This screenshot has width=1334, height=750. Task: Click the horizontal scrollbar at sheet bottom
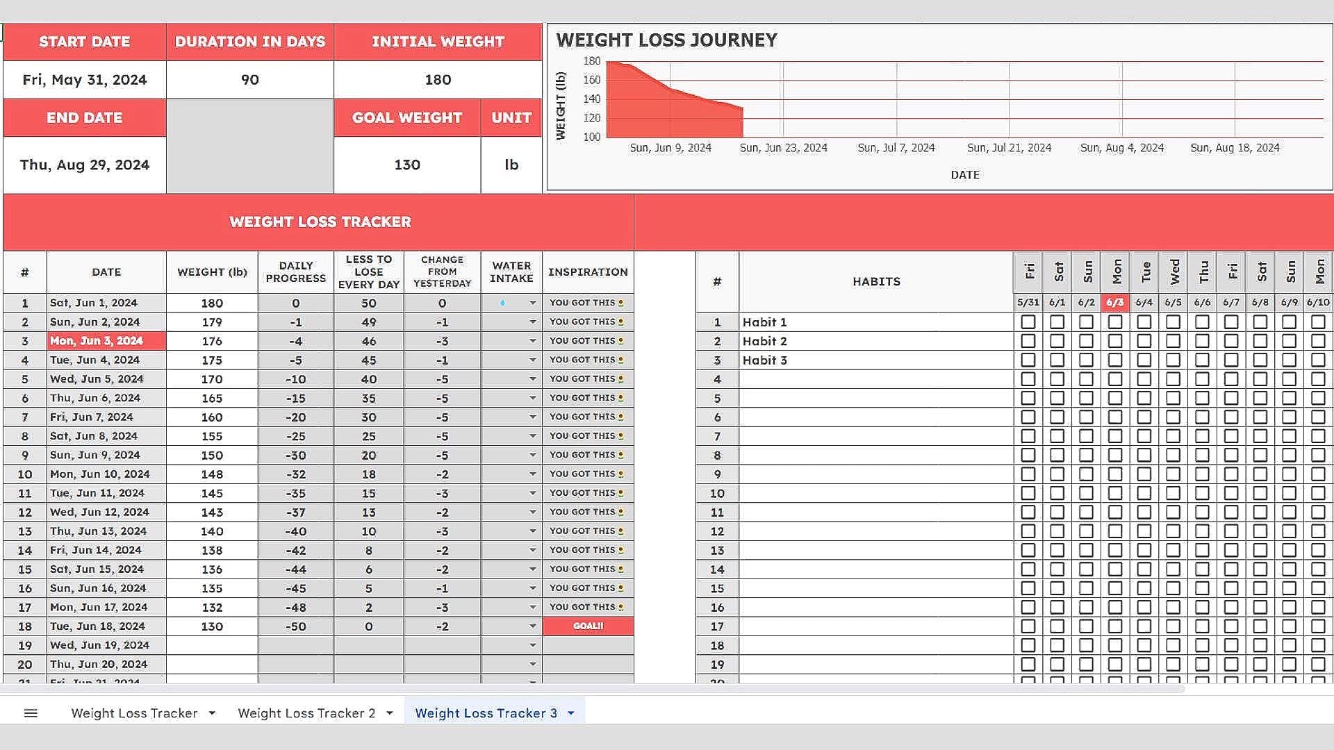(592, 690)
